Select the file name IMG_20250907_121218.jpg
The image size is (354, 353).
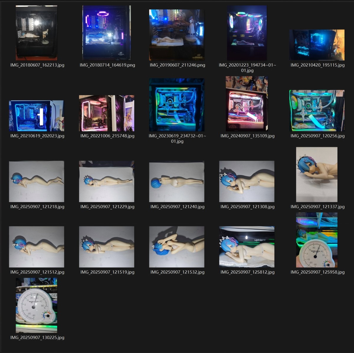pos(37,207)
